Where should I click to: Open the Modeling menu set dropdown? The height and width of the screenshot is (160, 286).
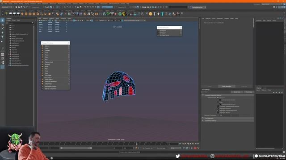pyautogui.click(x=7, y=7)
